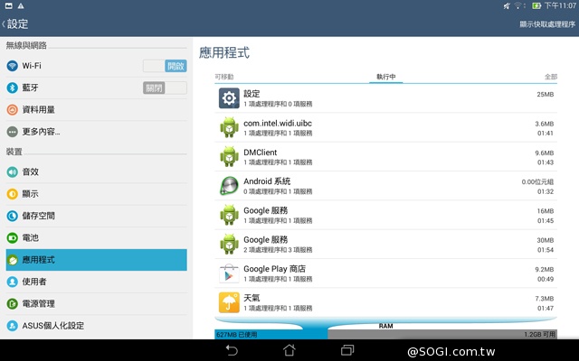Toggle the Bluetooth switch showing 關閉

click(165, 88)
